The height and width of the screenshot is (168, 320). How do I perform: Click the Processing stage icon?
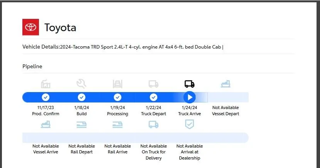click(x=118, y=84)
